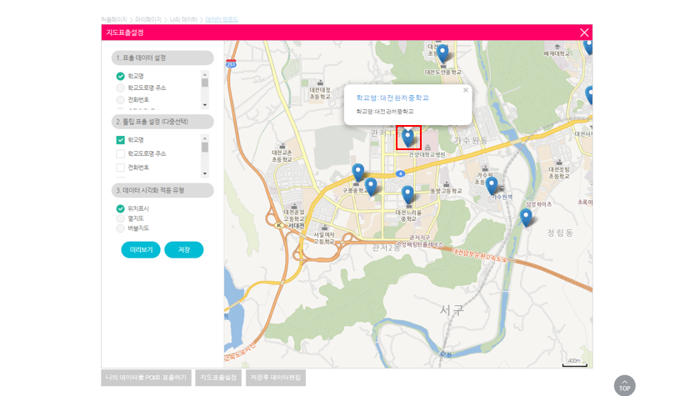Select the 버블지도 visualization option
The height and width of the screenshot is (396, 695).
pos(120,228)
